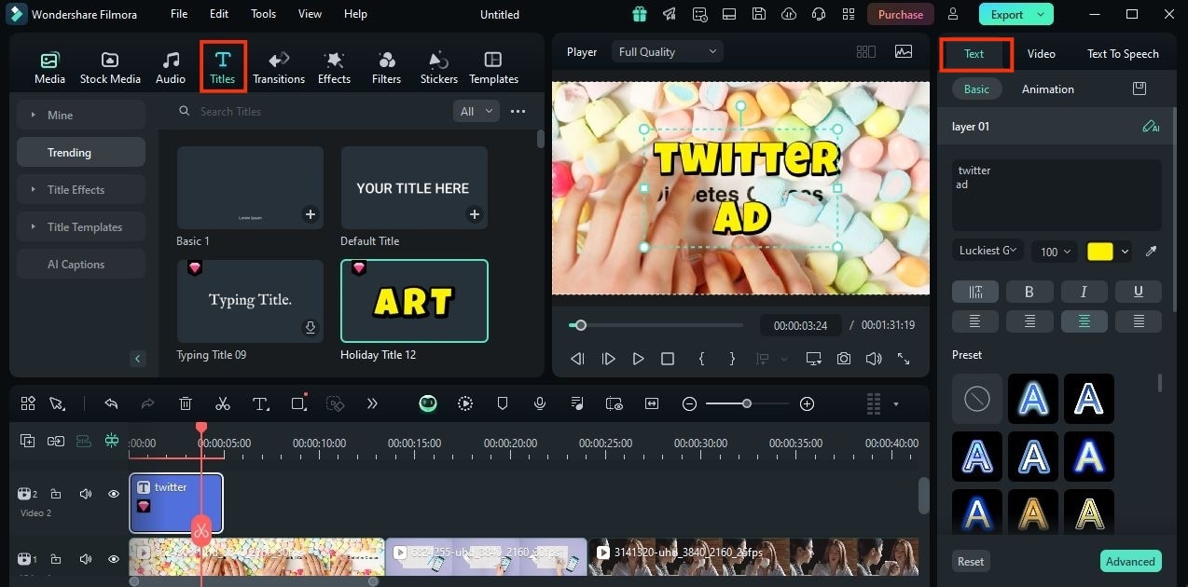Split clip using the scissors icon
This screenshot has width=1188, height=587.
[x=223, y=403]
